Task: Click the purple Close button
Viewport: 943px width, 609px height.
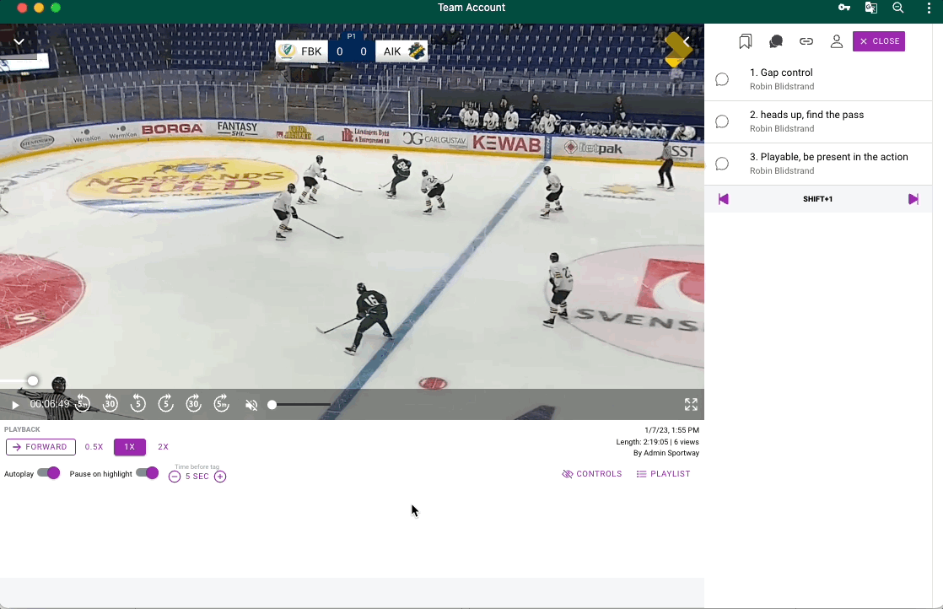Action: pyautogui.click(x=879, y=41)
